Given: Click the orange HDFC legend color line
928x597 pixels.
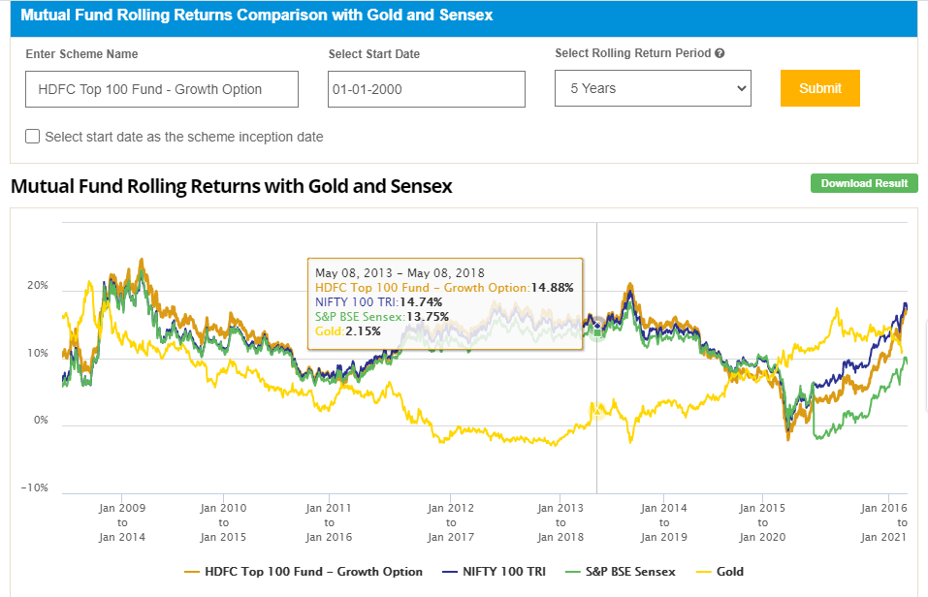Looking at the screenshot, I should point(192,572).
